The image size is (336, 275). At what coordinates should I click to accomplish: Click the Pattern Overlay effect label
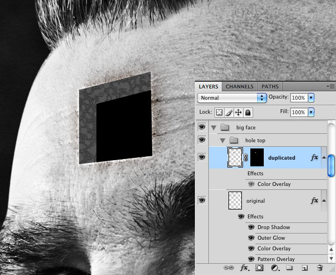[x=276, y=259]
